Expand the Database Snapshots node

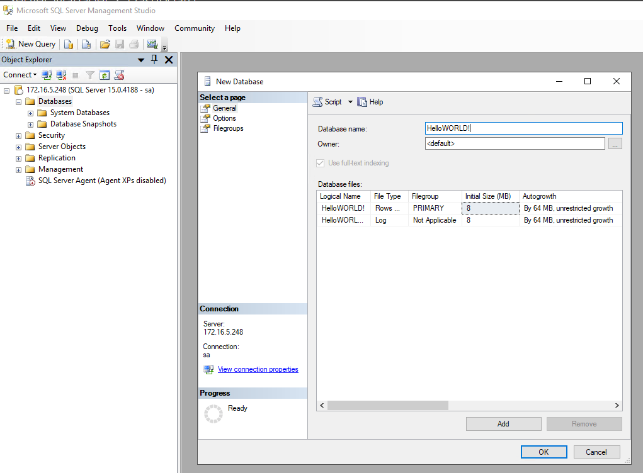[30, 125]
